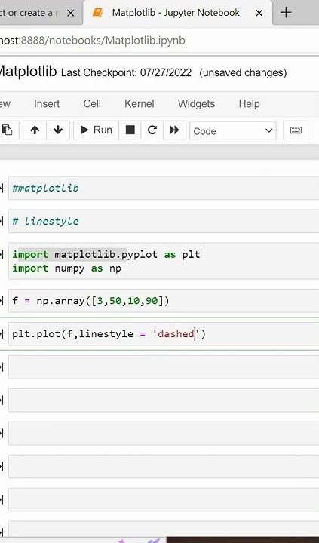
Task: Click the #matplotlib comment cell
Action: (x=164, y=188)
